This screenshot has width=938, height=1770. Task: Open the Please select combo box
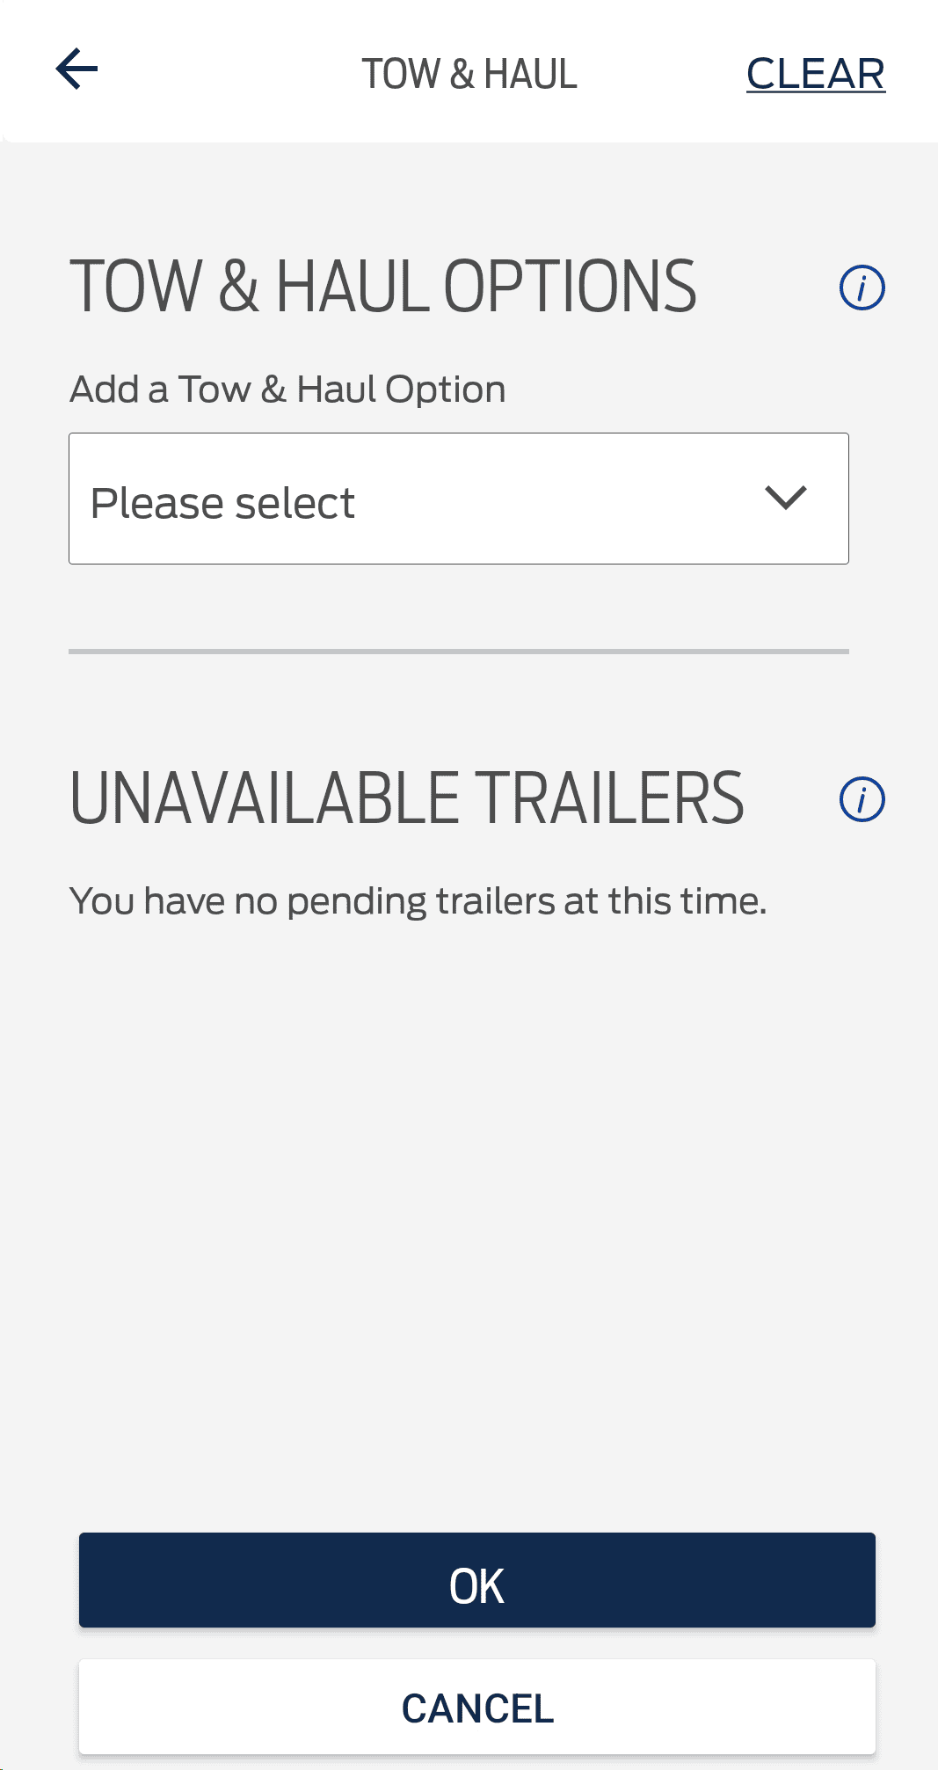459,499
